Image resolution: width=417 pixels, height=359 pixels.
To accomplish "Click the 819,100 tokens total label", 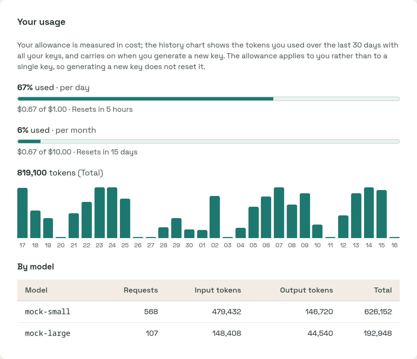I will pos(60,173).
